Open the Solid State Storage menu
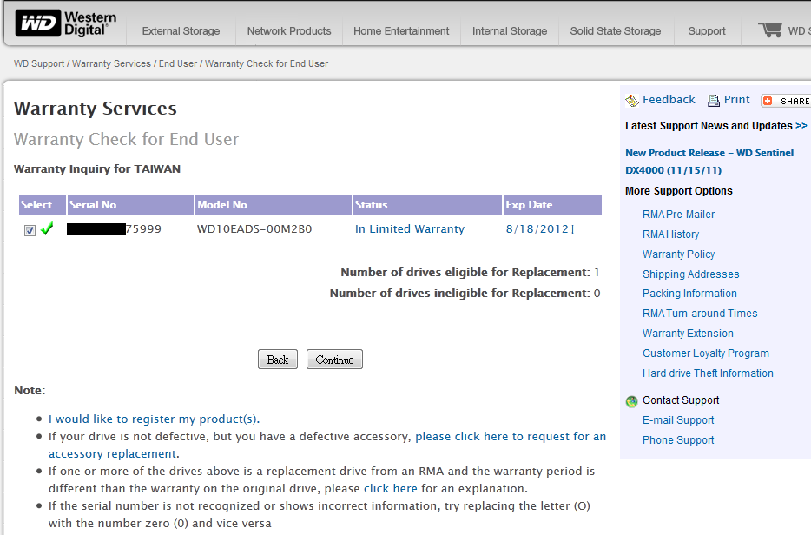This screenshot has height=535, width=811. 615,31
